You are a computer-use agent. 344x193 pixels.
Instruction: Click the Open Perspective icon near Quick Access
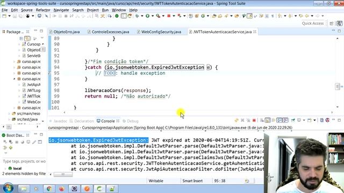coord(332,24)
